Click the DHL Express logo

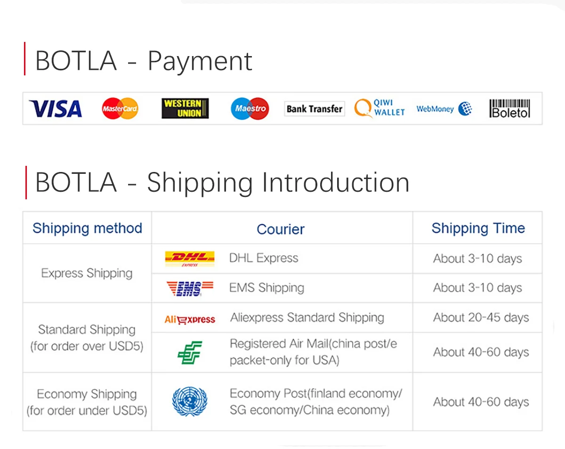click(x=189, y=259)
